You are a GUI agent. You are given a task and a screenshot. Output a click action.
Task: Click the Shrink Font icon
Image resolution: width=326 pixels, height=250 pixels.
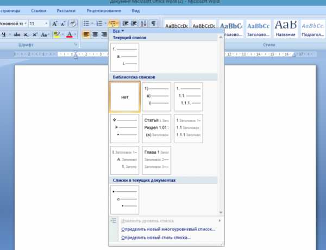pos(63,23)
